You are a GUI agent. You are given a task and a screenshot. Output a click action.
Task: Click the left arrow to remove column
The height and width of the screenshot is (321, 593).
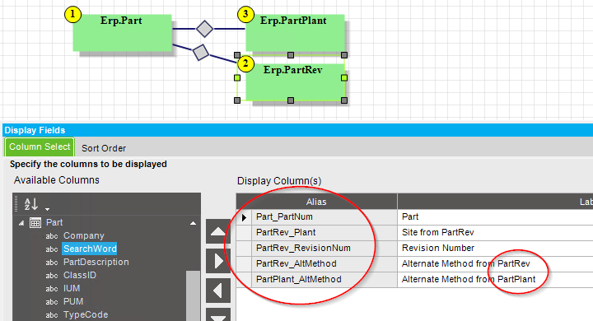217,291
